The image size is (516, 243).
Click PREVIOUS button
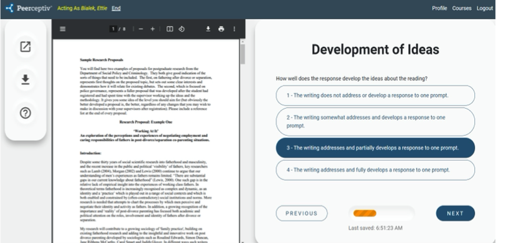coord(301,213)
